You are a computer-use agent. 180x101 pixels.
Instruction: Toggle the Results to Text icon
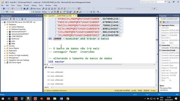point(75,12)
